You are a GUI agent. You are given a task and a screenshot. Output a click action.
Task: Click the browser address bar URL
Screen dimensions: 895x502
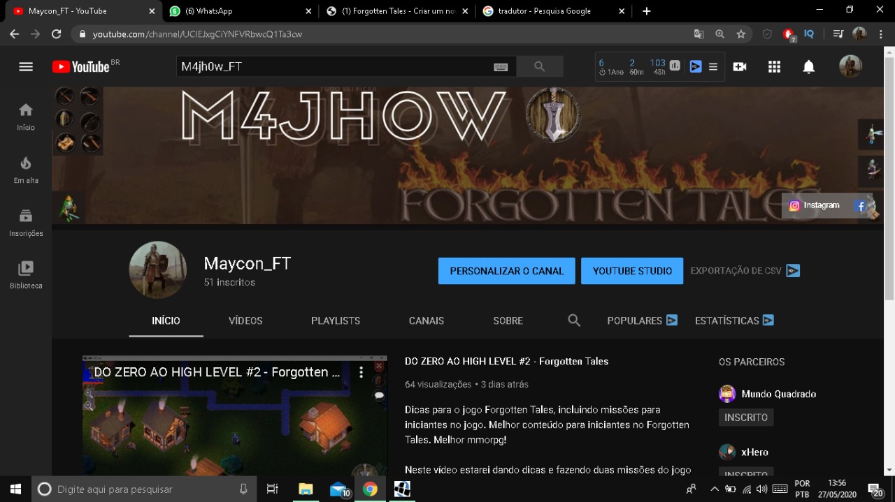pos(197,34)
